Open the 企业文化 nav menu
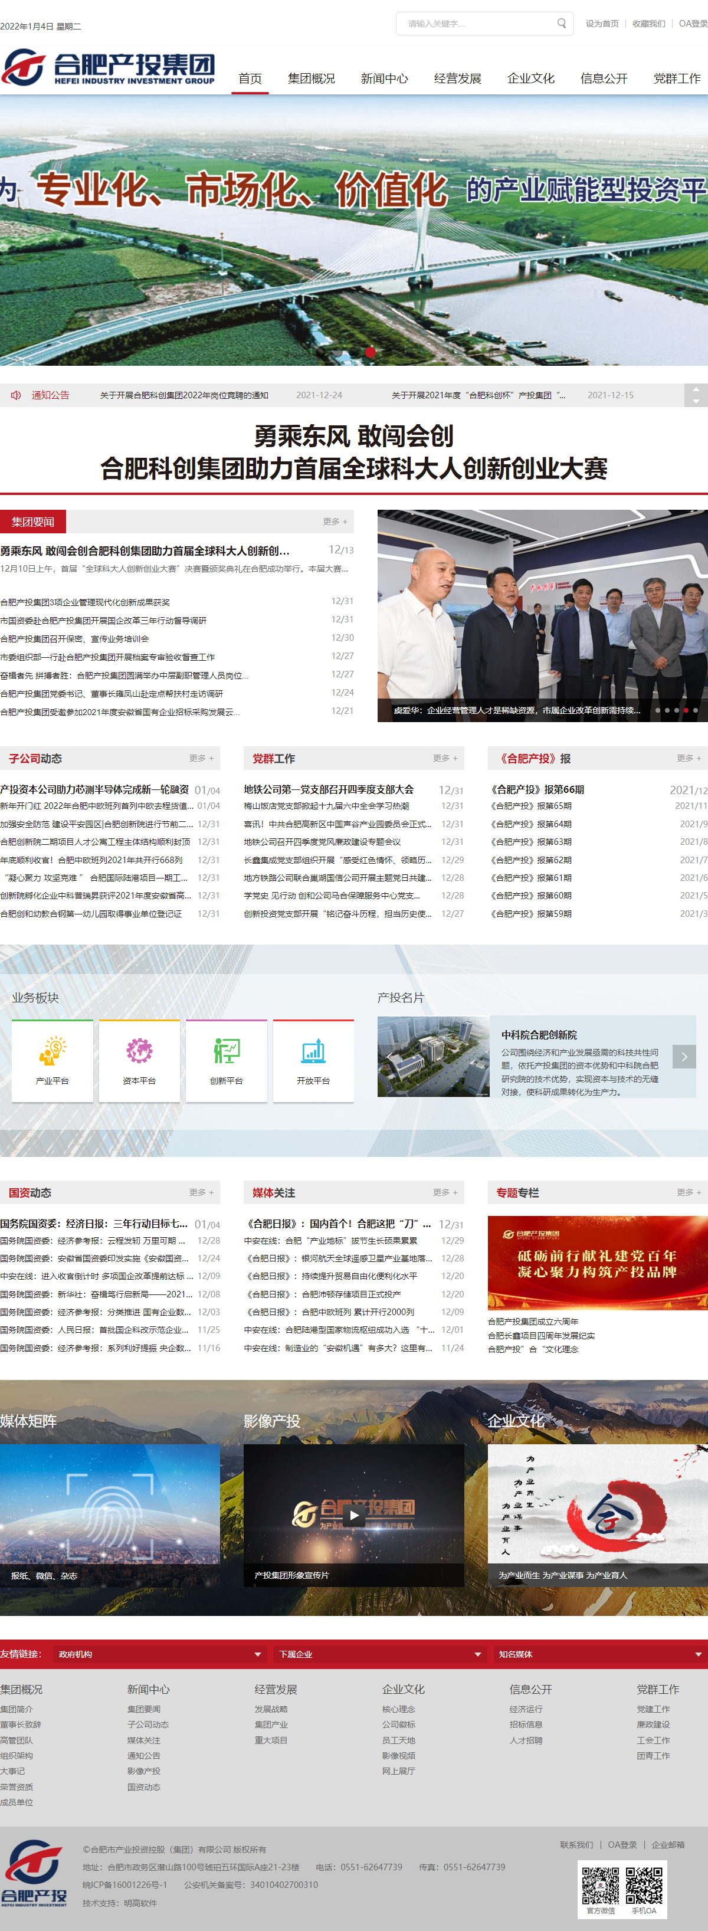This screenshot has height=1931, width=708. tap(530, 78)
